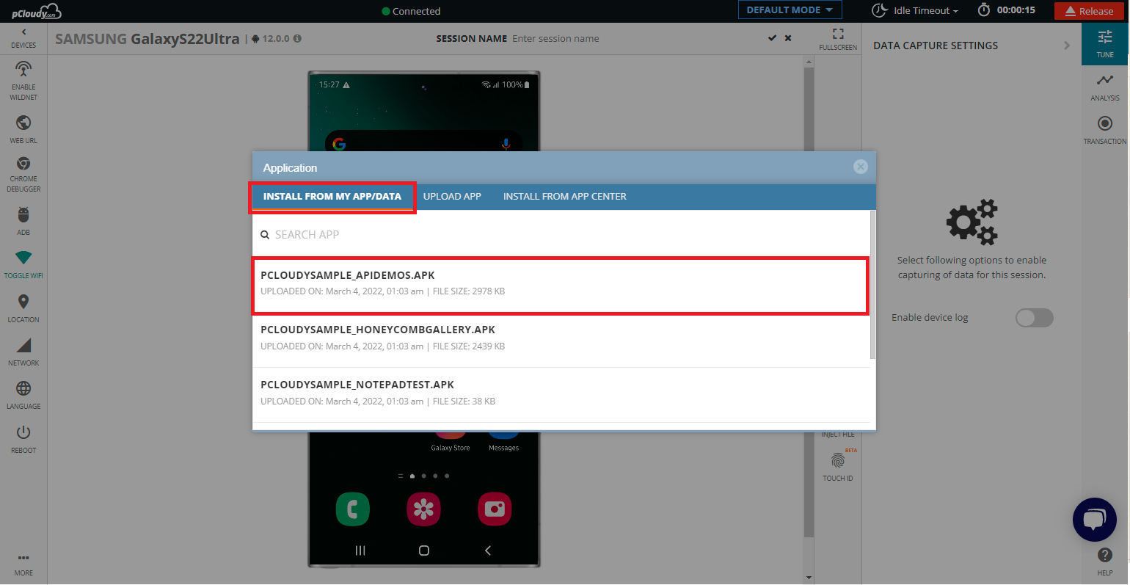
Task: Confirm session name with checkmark
Action: pos(772,38)
